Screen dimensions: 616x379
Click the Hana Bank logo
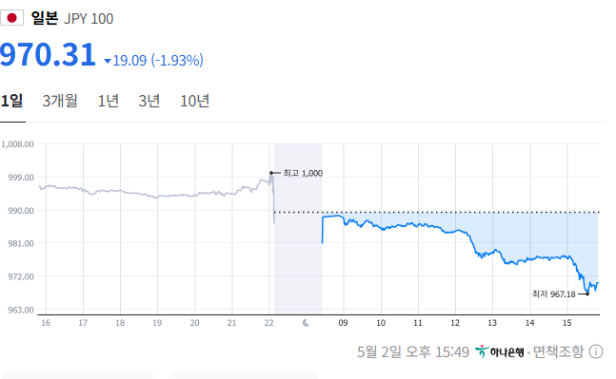pyautogui.click(x=499, y=351)
